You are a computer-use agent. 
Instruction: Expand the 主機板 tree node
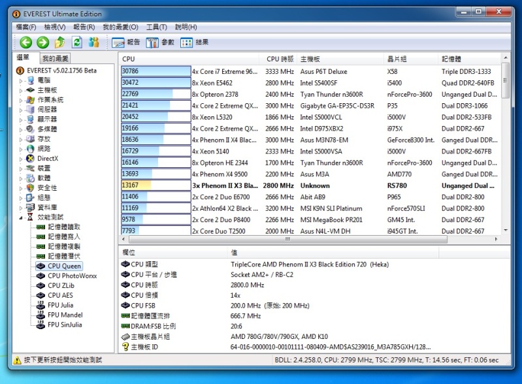pos(21,91)
